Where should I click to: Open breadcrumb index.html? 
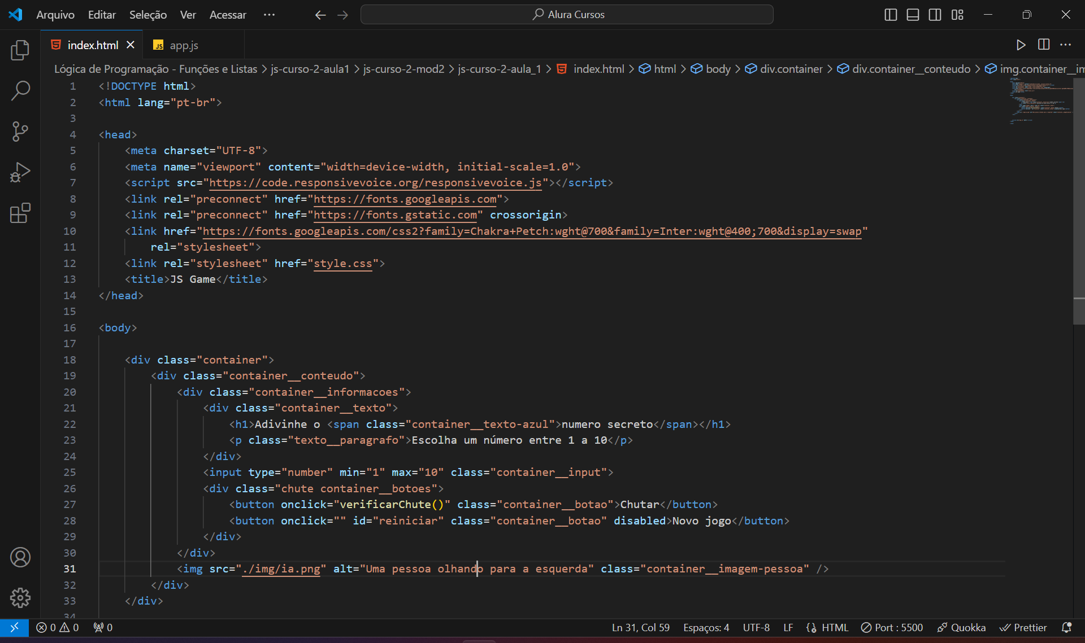[x=591, y=69]
